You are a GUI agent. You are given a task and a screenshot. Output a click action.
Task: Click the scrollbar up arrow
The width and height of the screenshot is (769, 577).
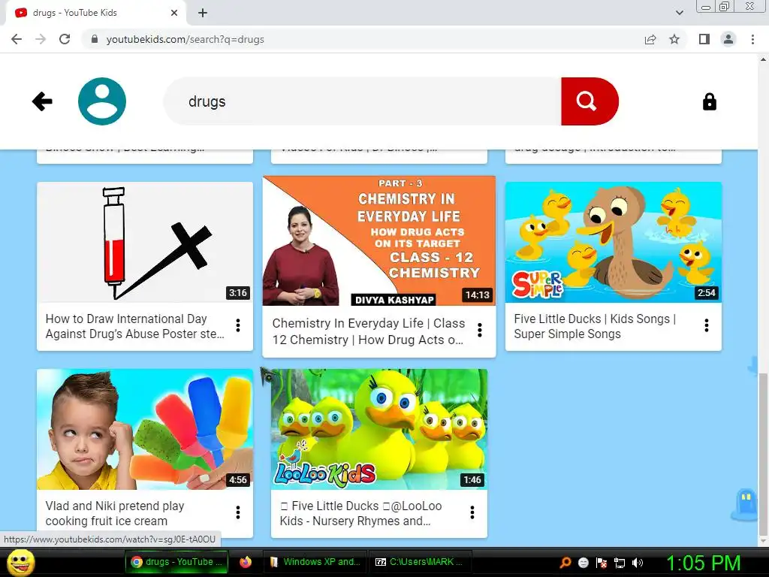[763, 59]
